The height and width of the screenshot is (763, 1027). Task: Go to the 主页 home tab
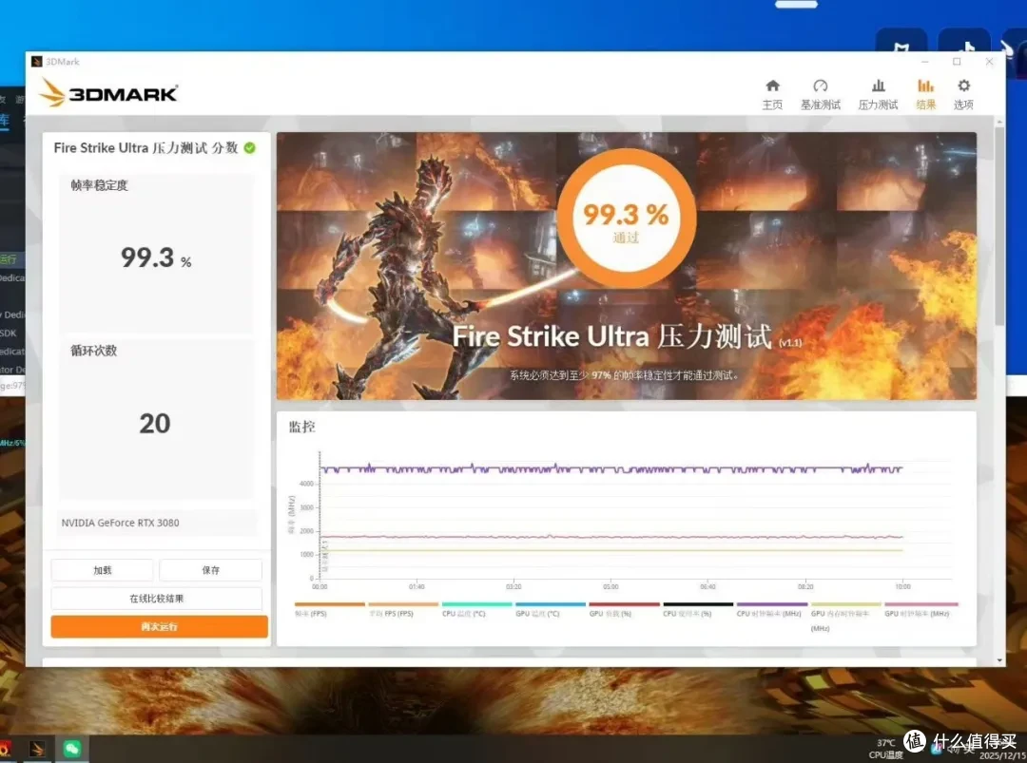pyautogui.click(x=773, y=94)
